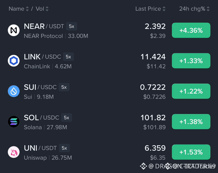Sort list by Vol column arrows
The width and height of the screenshot is (218, 173).
click(47, 9)
